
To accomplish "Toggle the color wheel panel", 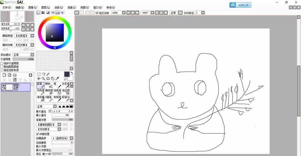I will tap(38, 13).
